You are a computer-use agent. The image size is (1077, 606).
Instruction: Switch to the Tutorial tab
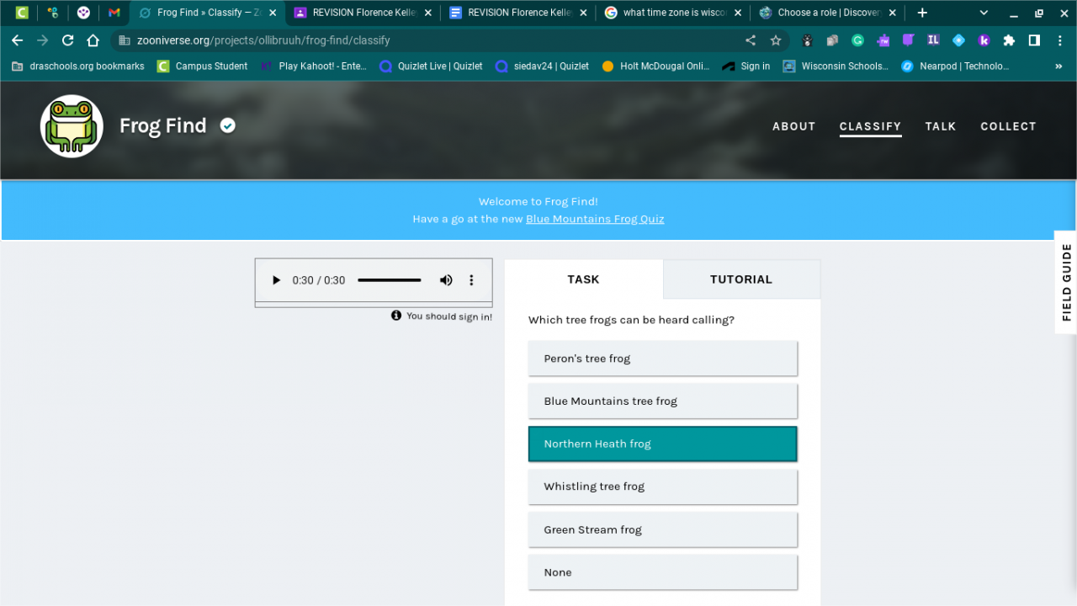741,279
